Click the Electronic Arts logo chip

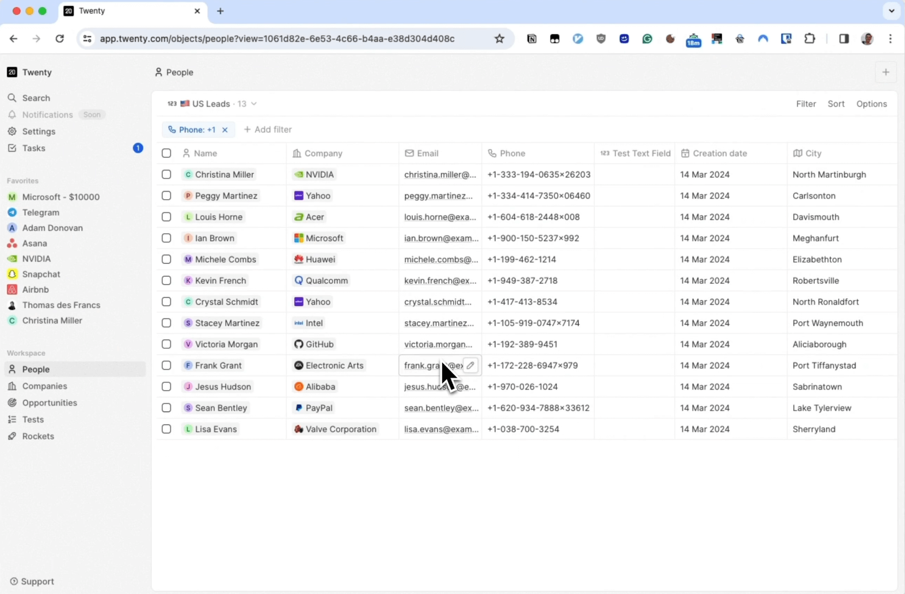click(x=299, y=365)
